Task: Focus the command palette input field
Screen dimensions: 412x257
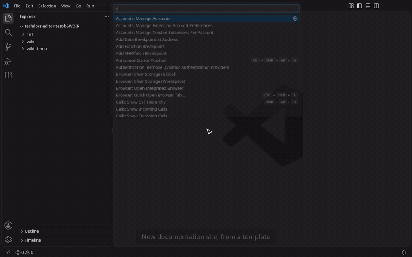Action: (x=206, y=9)
